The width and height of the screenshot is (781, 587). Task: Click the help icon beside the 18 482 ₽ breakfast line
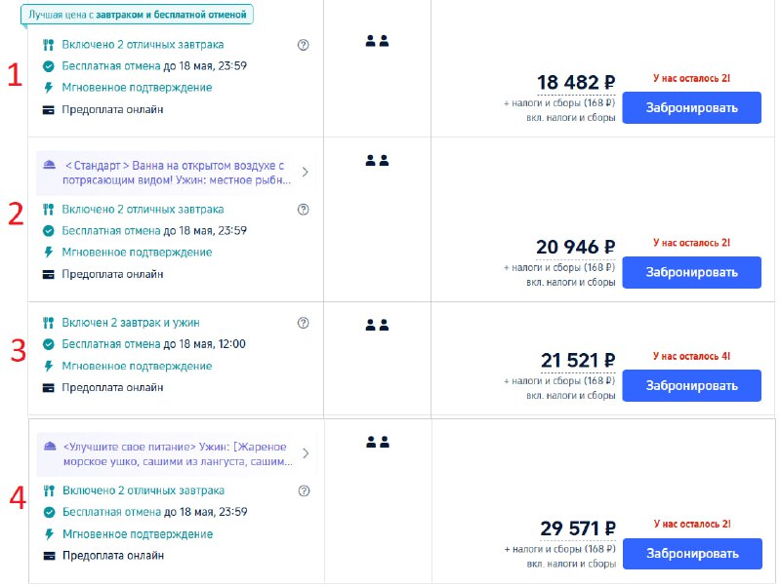point(303,45)
